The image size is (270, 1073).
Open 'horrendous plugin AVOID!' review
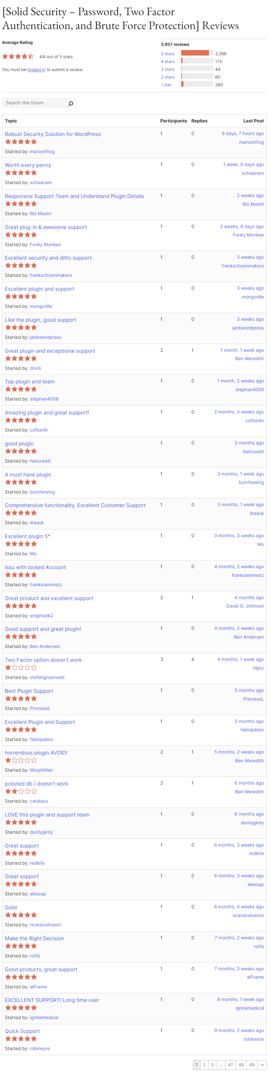[36, 752]
